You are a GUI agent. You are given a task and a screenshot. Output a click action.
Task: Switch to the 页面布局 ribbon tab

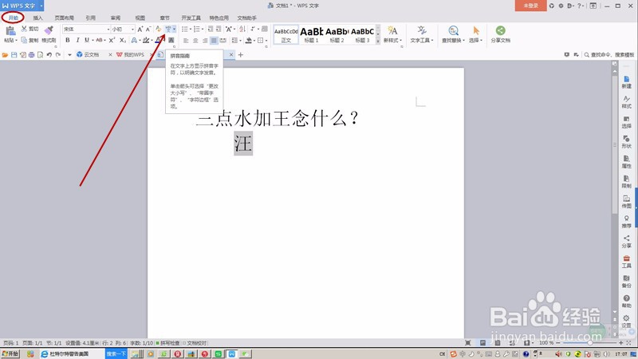65,18
